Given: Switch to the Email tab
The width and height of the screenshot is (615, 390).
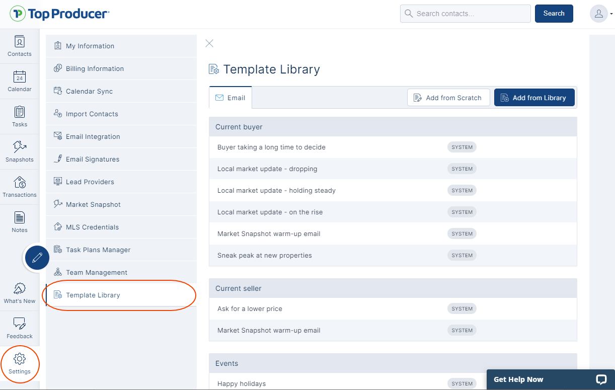Looking at the screenshot, I should 230,98.
